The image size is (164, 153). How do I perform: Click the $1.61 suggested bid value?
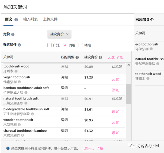coord(89,109)
